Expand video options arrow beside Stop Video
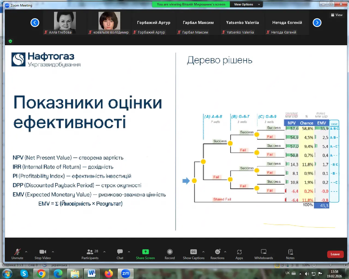Screen dimensions: 349x279 click(x=53, y=252)
